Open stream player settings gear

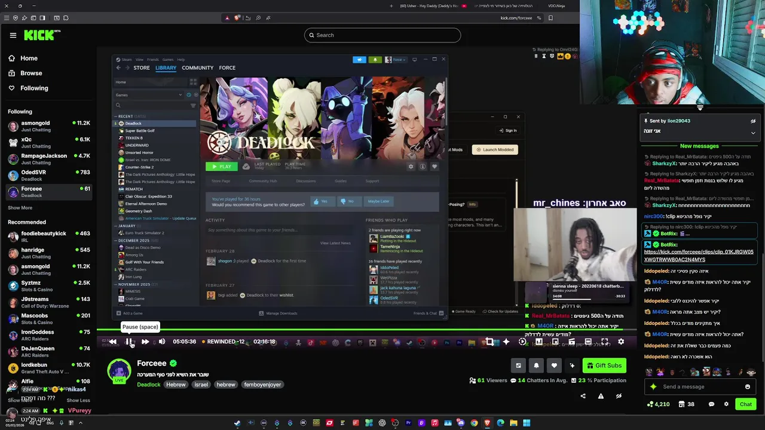(x=621, y=342)
